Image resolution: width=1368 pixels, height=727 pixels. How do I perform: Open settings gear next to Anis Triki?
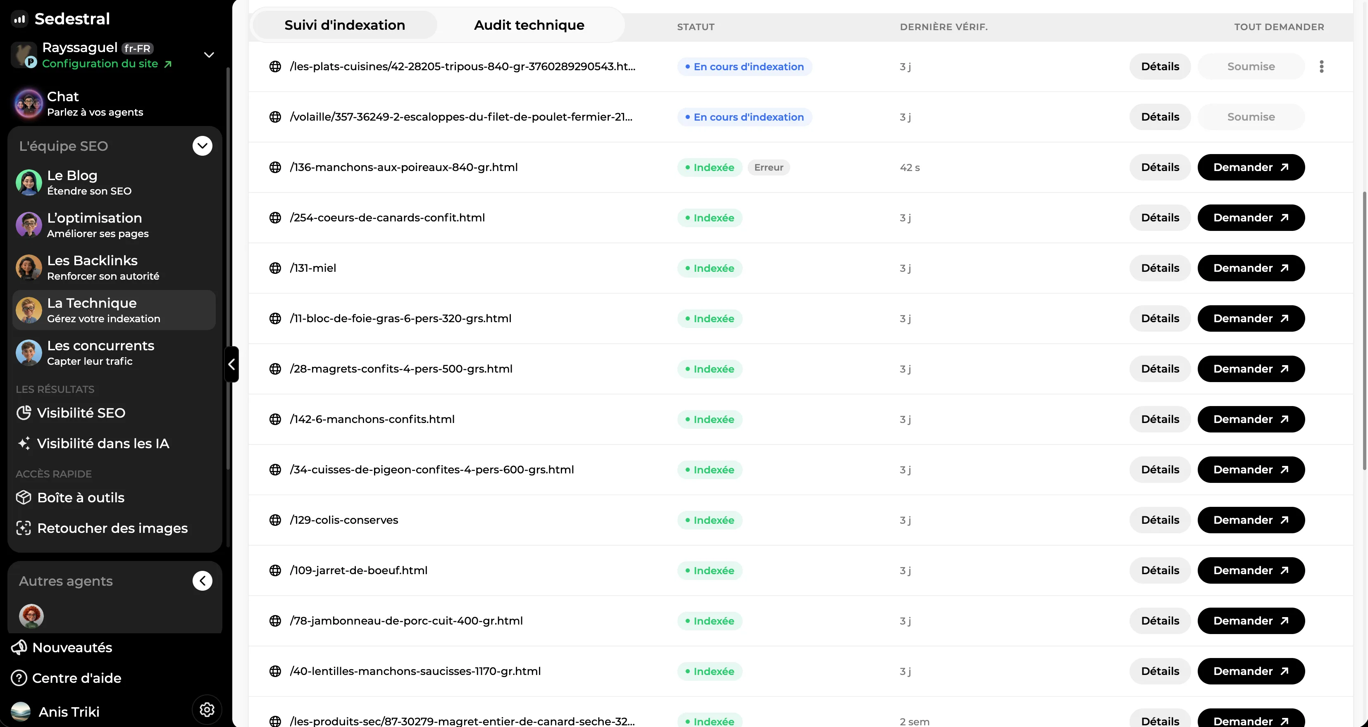coord(207,710)
